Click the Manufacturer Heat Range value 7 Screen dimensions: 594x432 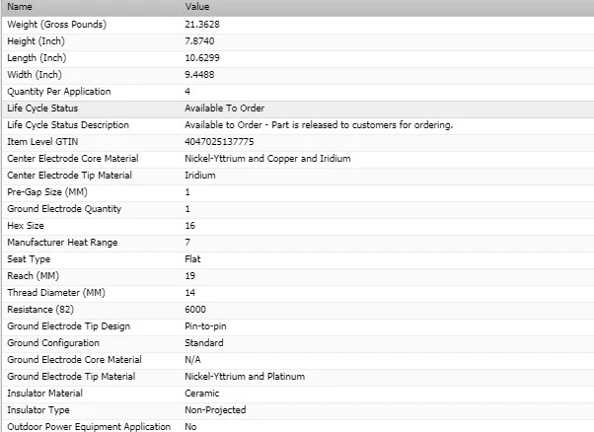pyautogui.click(x=187, y=243)
